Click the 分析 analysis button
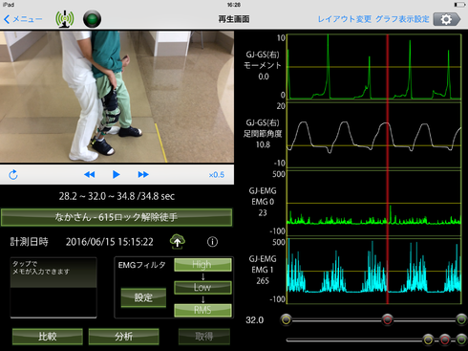Viewport: 468px width, 351px height. click(x=123, y=337)
